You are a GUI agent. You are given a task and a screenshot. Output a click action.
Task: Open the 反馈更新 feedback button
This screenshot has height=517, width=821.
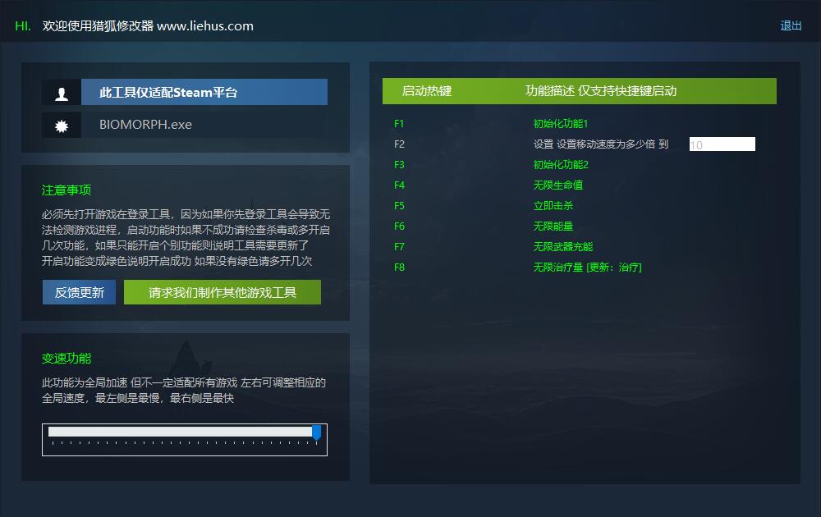pyautogui.click(x=79, y=292)
